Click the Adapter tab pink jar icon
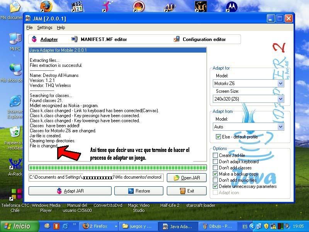The width and height of the screenshot is (309, 232). point(34,39)
